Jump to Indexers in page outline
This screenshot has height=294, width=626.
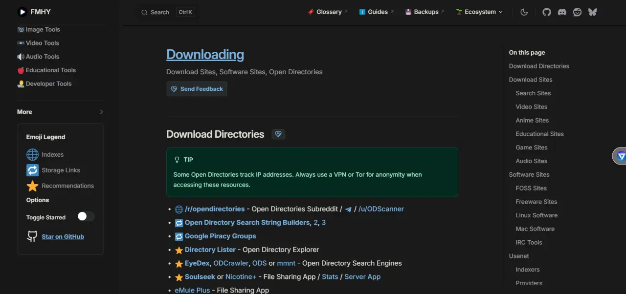[x=528, y=270]
